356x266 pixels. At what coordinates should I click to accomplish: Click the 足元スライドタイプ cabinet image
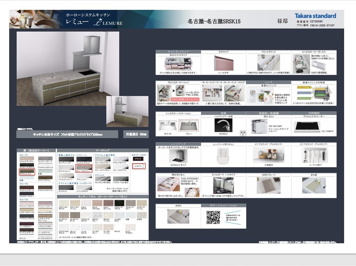point(178,64)
